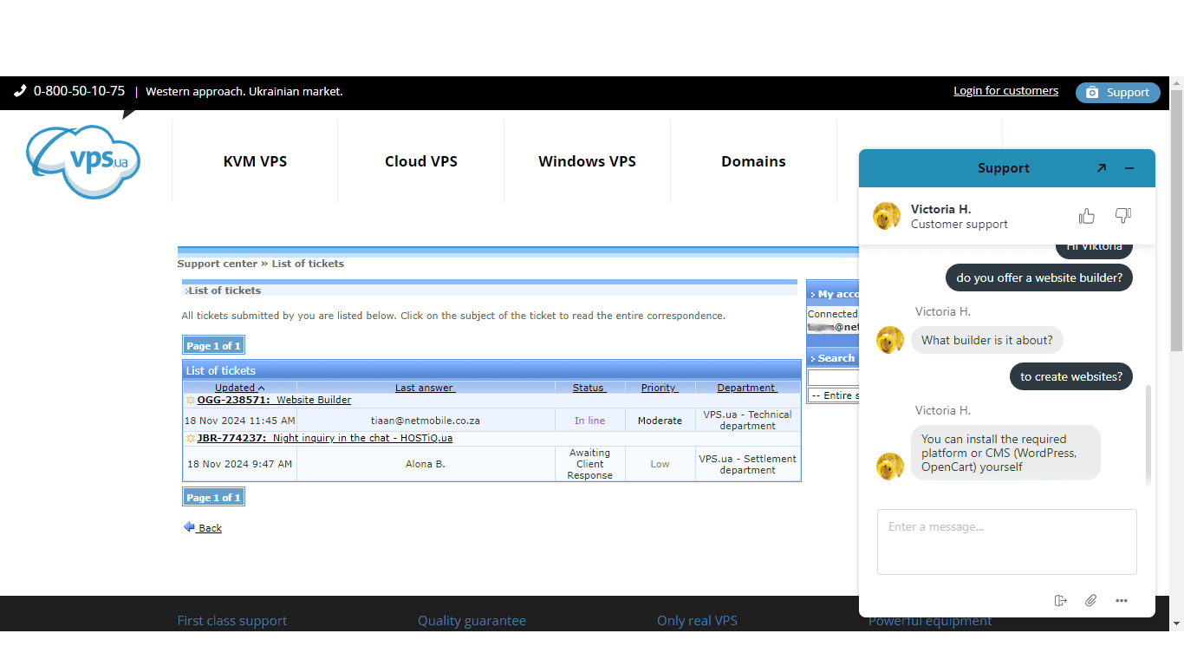Click VPS.ua - Technical department cell
The height and width of the screenshot is (666, 1184).
tap(747, 421)
